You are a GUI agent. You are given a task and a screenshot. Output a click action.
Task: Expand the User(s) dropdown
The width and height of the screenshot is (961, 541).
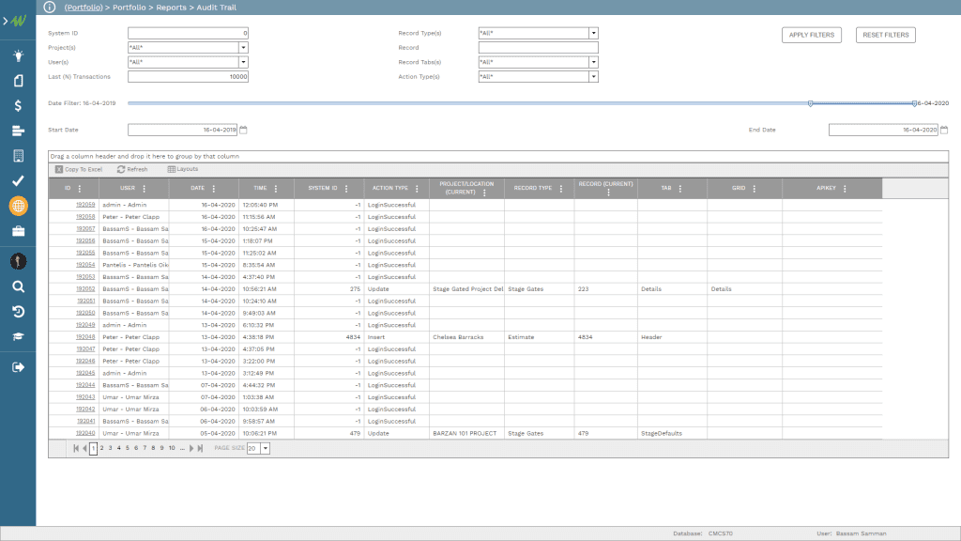(x=243, y=62)
